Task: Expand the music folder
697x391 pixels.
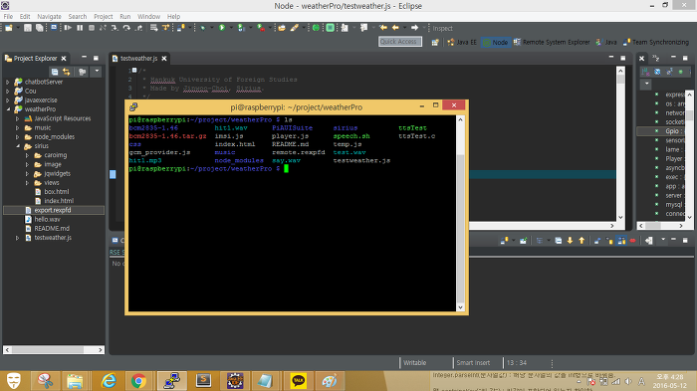Action: click(x=17, y=128)
